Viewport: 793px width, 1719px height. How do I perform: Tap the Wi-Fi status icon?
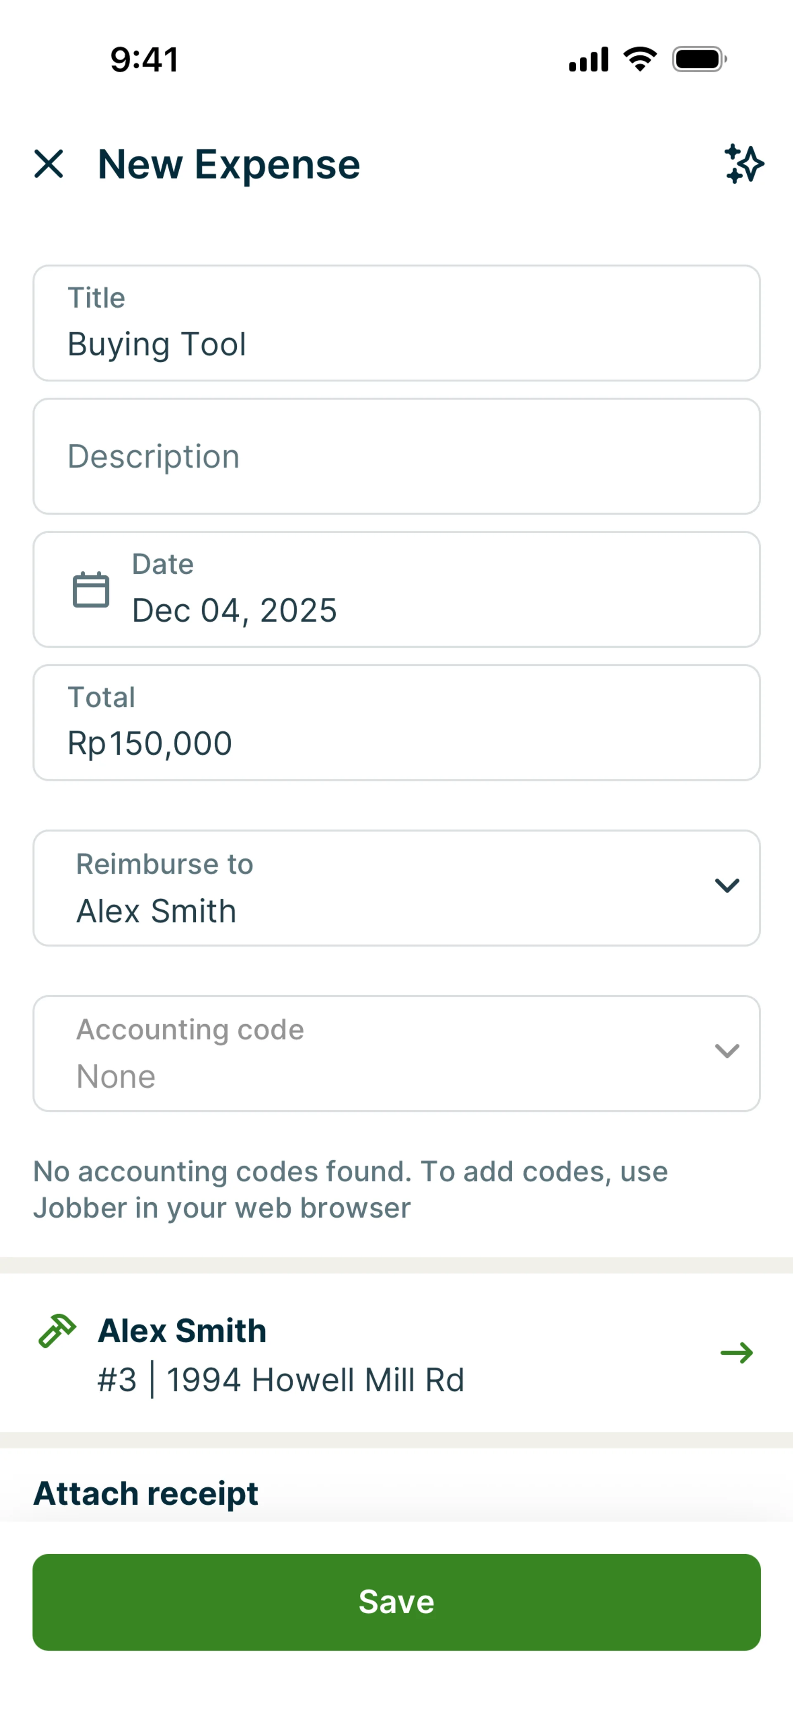point(640,59)
